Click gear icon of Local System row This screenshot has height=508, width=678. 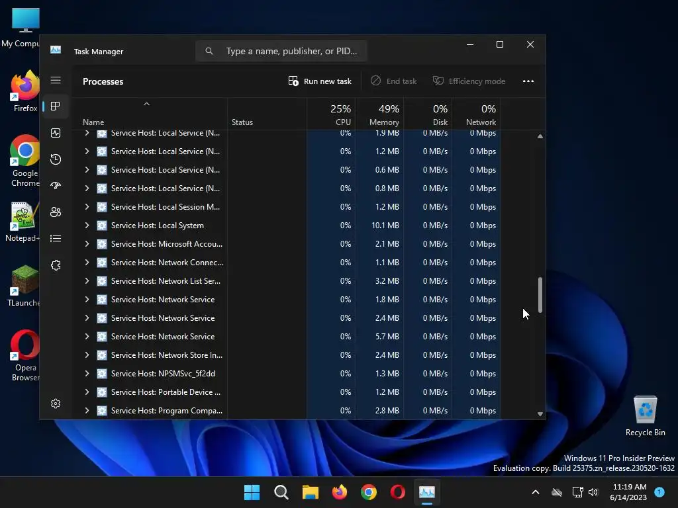pyautogui.click(x=101, y=226)
